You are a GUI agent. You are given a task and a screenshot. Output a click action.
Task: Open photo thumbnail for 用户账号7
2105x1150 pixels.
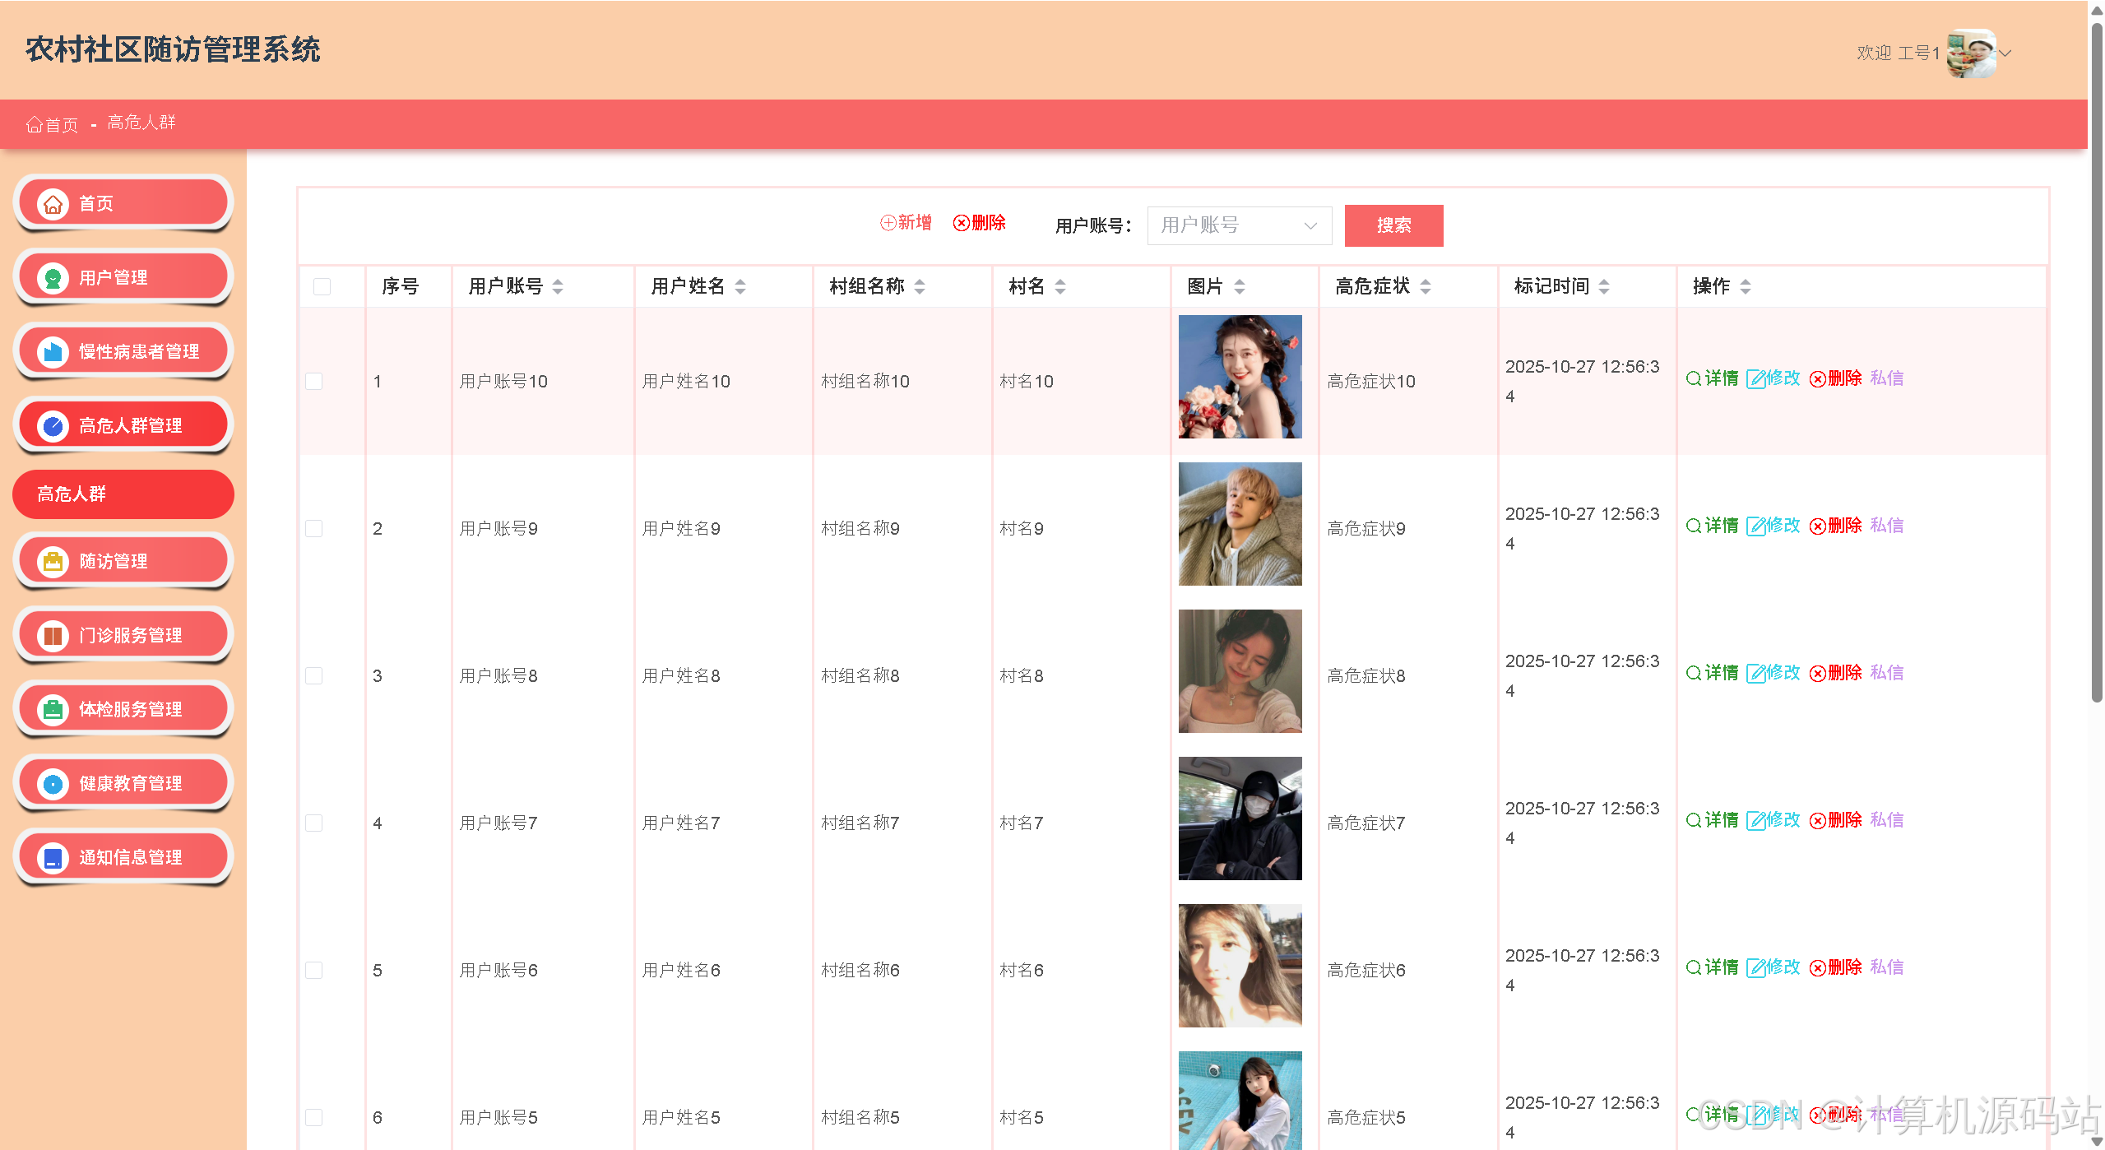[x=1240, y=818]
